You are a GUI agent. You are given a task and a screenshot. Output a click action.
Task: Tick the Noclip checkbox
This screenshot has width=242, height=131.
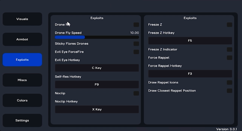coord(136,93)
